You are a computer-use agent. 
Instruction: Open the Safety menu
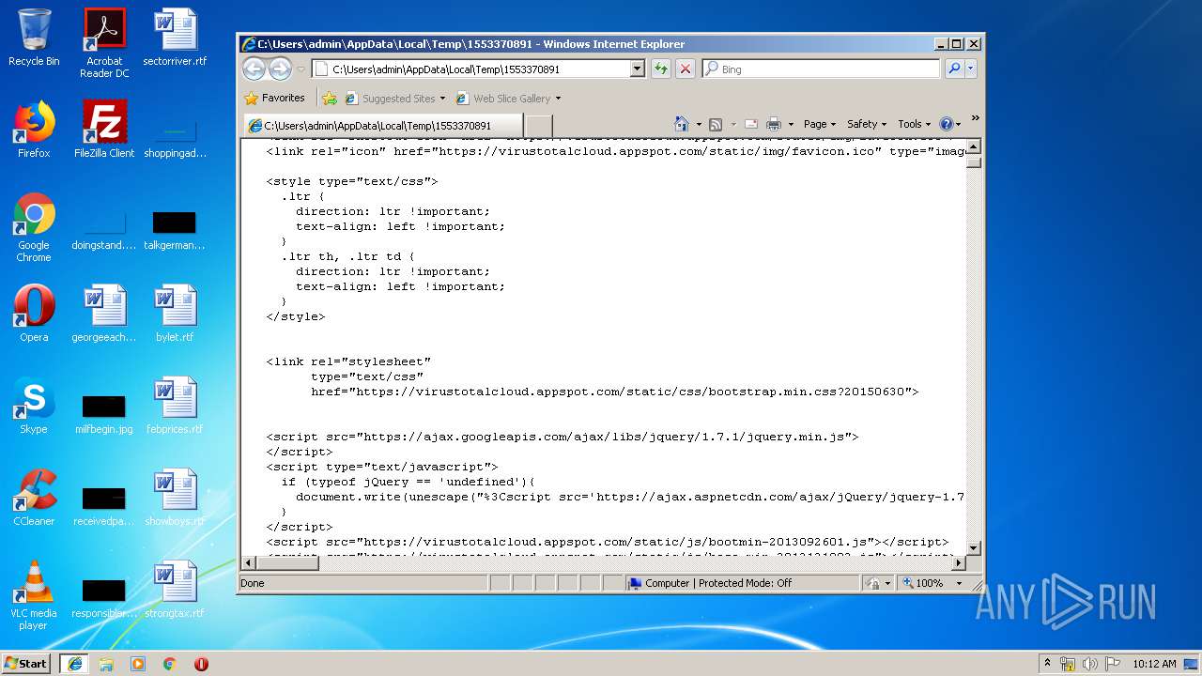pyautogui.click(x=866, y=124)
